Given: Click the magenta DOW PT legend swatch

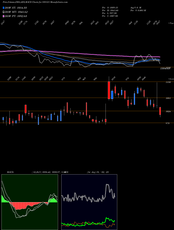Looking at the screenshot, I should click(3, 16).
